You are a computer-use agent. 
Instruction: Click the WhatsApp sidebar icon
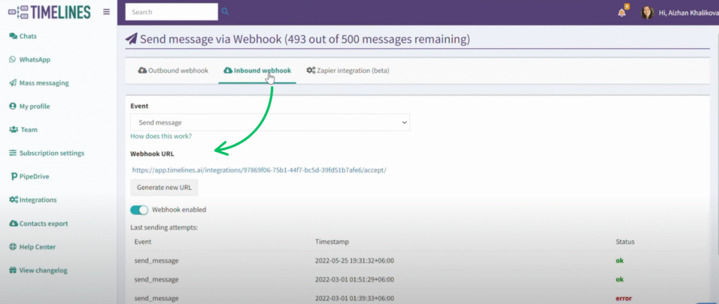pyautogui.click(x=13, y=60)
